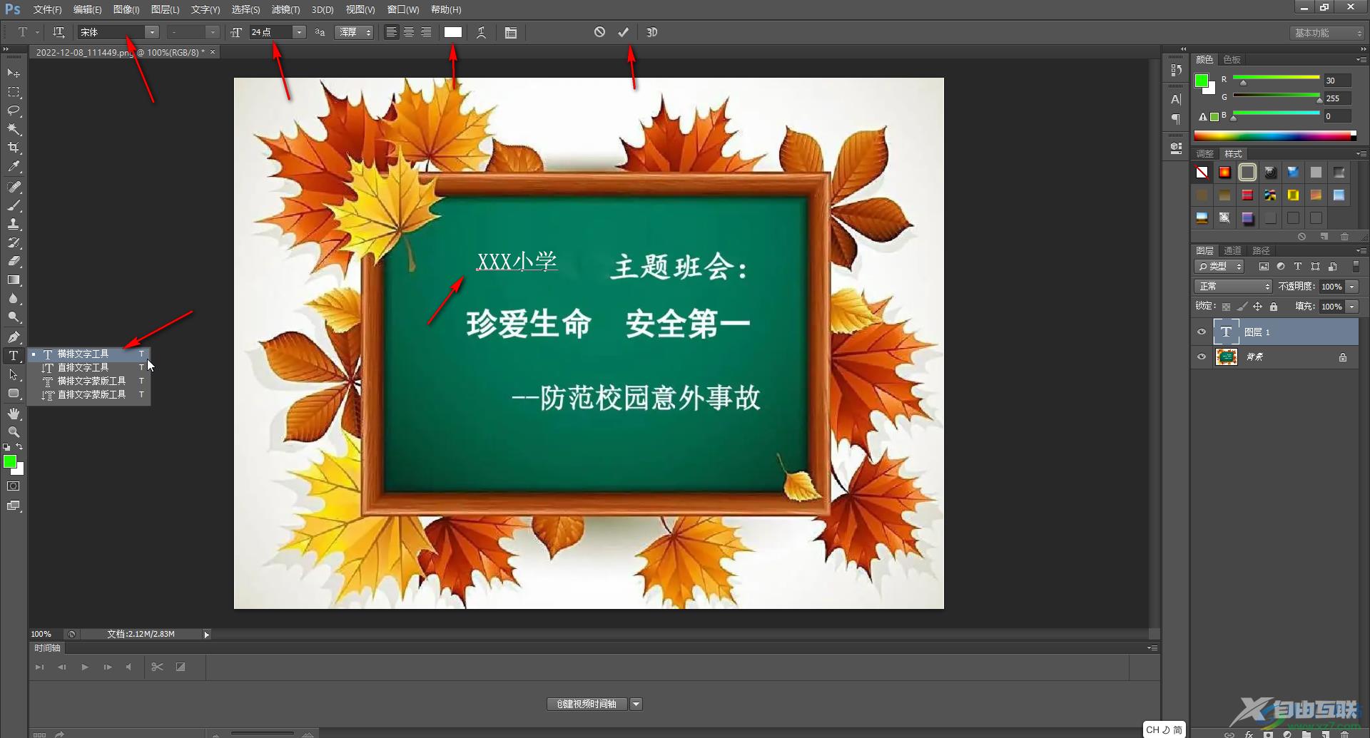Open the create warped text dialog
The width and height of the screenshot is (1370, 738).
[x=482, y=32]
